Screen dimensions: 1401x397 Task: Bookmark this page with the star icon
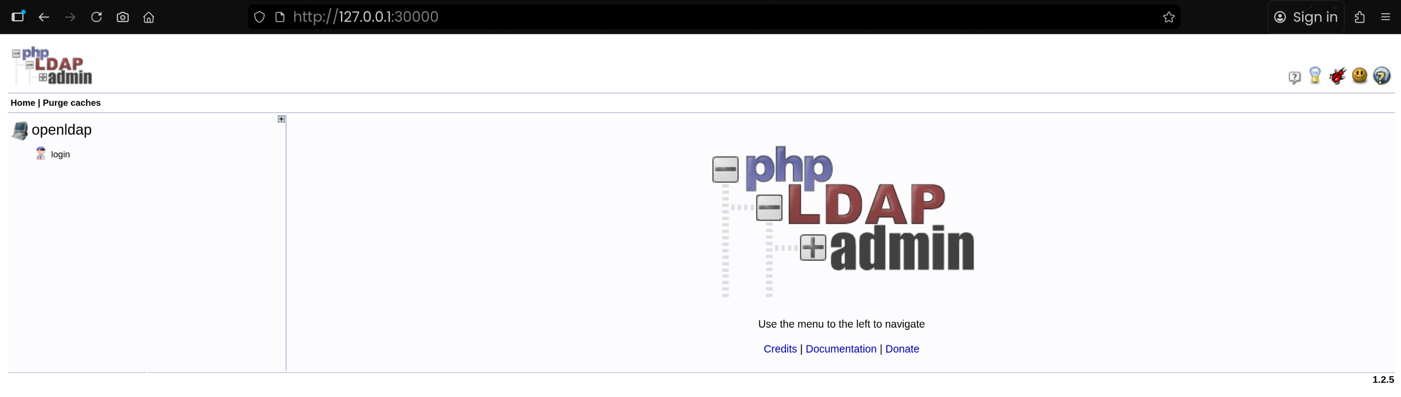click(x=1169, y=17)
